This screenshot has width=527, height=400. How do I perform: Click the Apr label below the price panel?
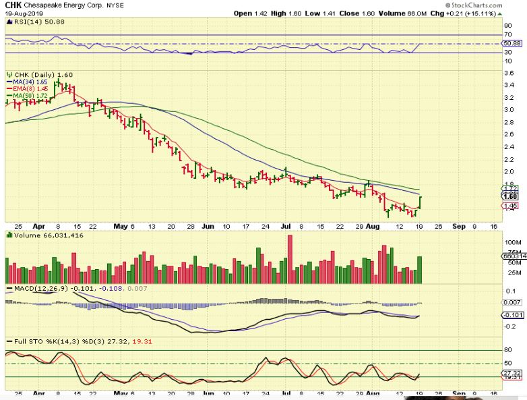(39, 227)
